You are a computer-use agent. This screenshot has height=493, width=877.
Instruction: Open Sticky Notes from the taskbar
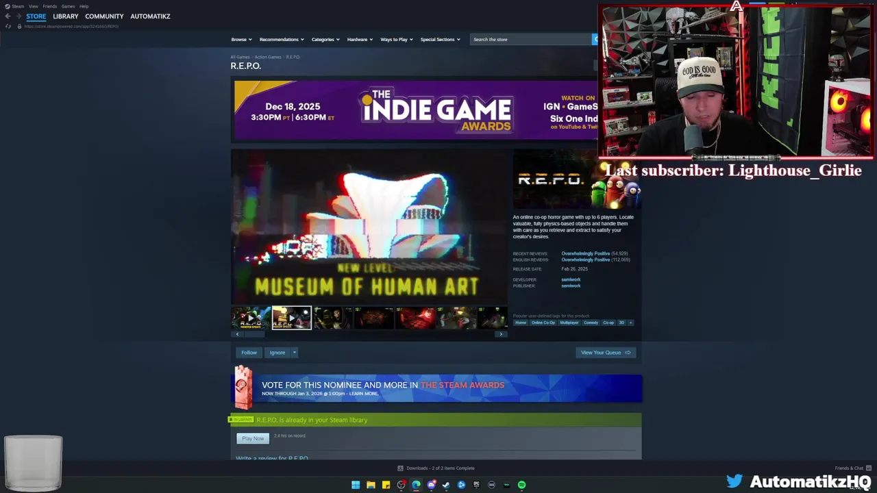pos(386,485)
